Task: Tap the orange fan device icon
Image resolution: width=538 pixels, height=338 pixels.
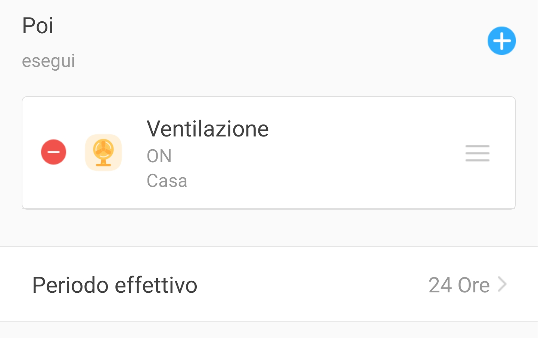Action: [103, 153]
